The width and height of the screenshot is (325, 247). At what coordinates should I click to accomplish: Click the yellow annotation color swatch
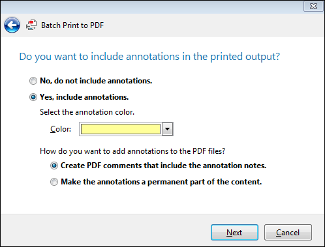[121, 129]
